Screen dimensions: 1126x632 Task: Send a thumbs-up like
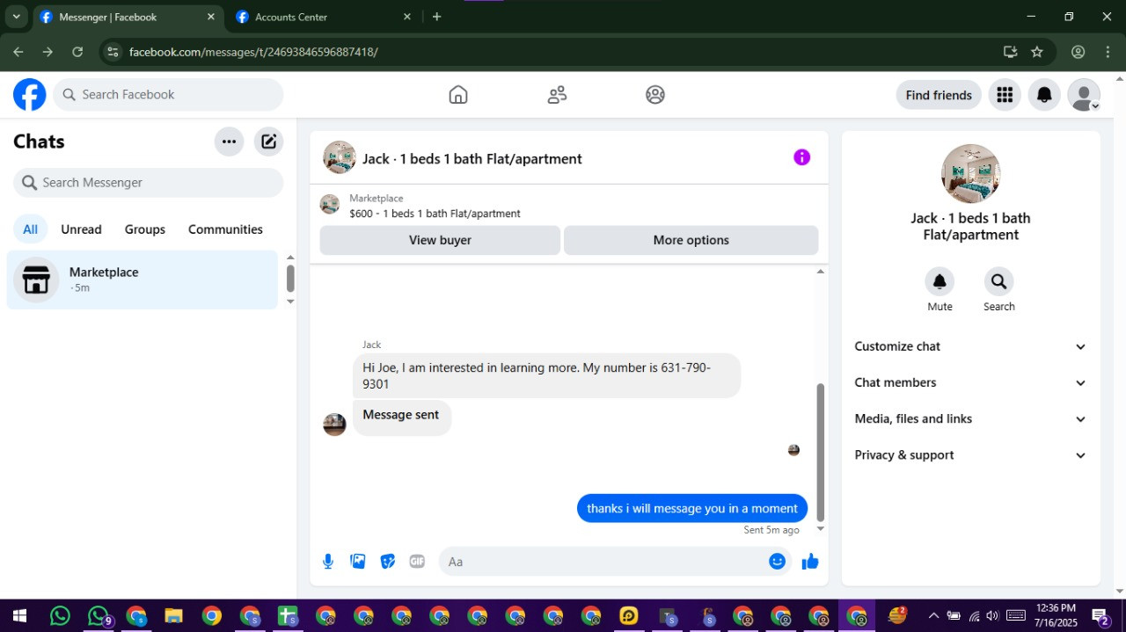pyautogui.click(x=810, y=561)
